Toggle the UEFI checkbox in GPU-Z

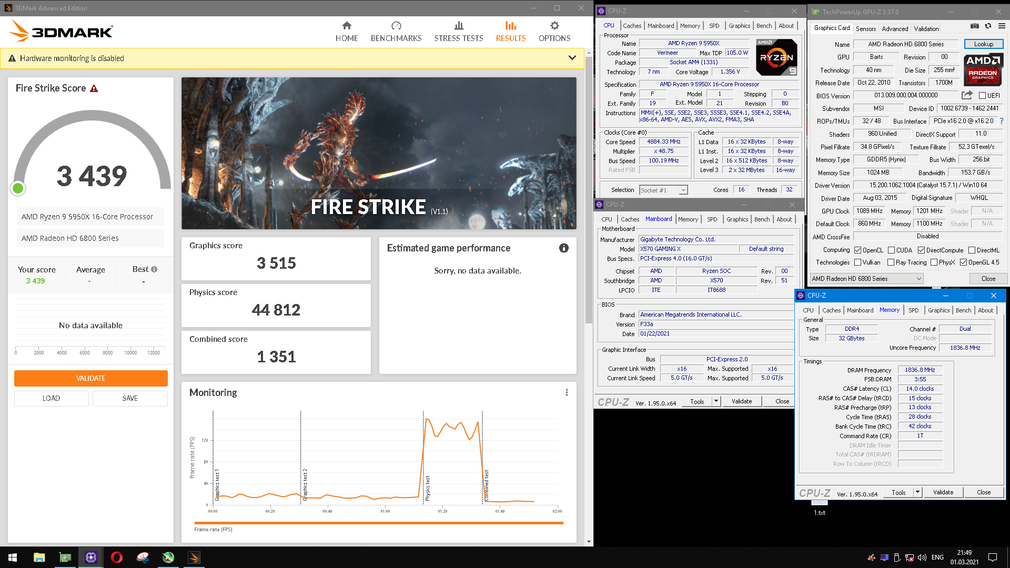coord(982,96)
